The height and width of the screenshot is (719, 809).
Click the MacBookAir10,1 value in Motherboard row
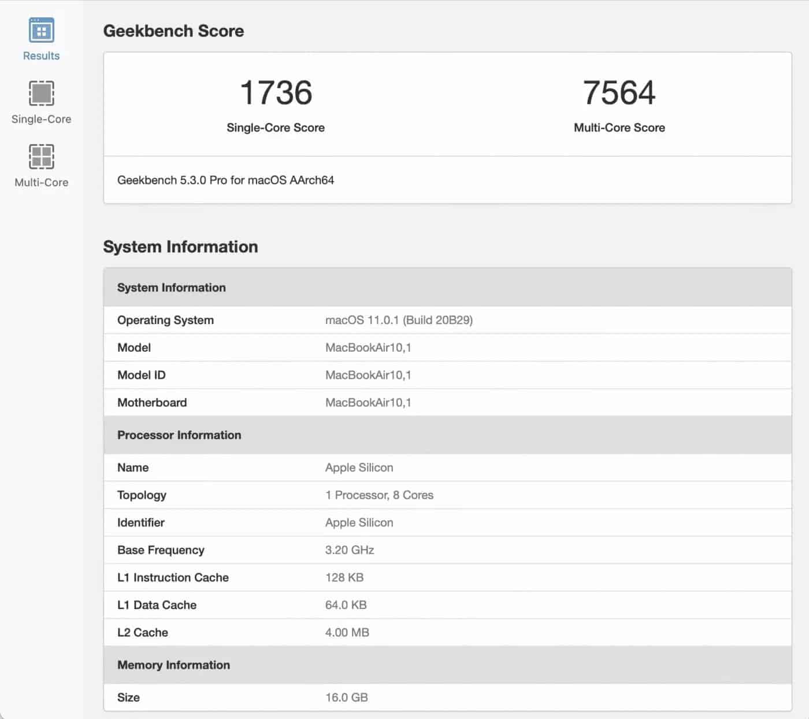coord(368,403)
